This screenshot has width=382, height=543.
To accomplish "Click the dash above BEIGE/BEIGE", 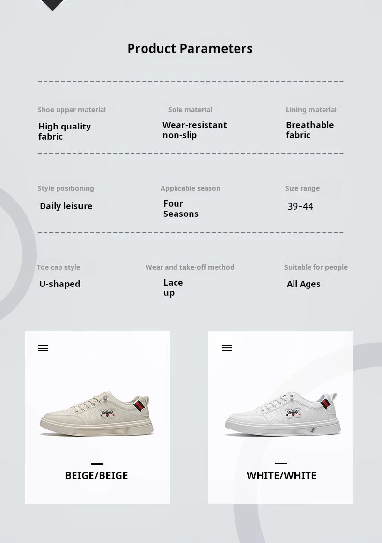I will (x=97, y=464).
